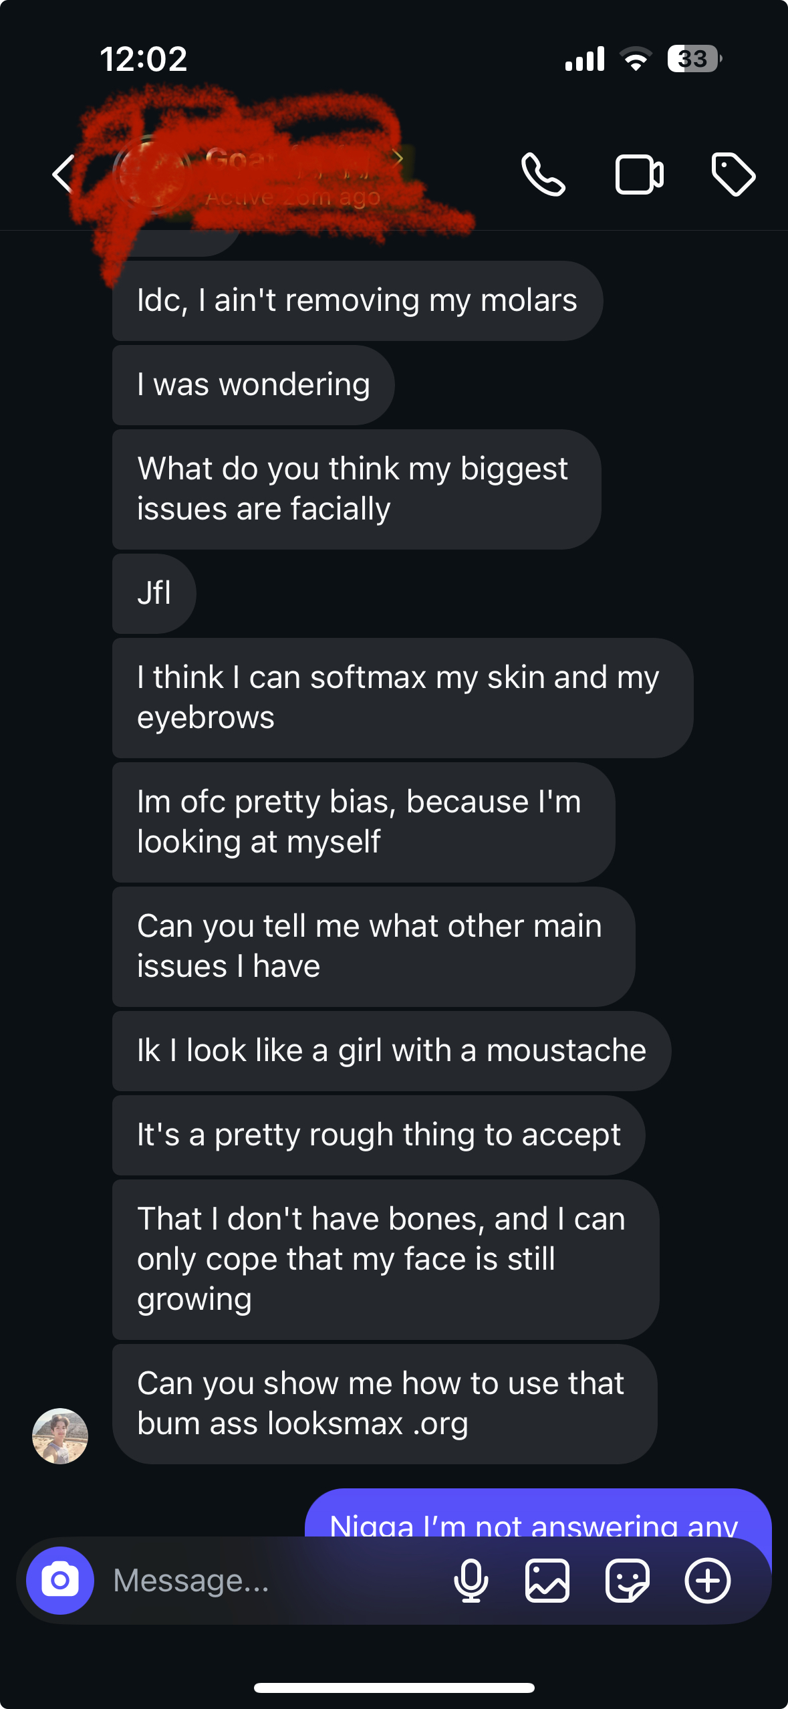Tap the "Jfl" message bubble
Image resolution: width=788 pixels, height=1709 pixels.
[x=154, y=594]
